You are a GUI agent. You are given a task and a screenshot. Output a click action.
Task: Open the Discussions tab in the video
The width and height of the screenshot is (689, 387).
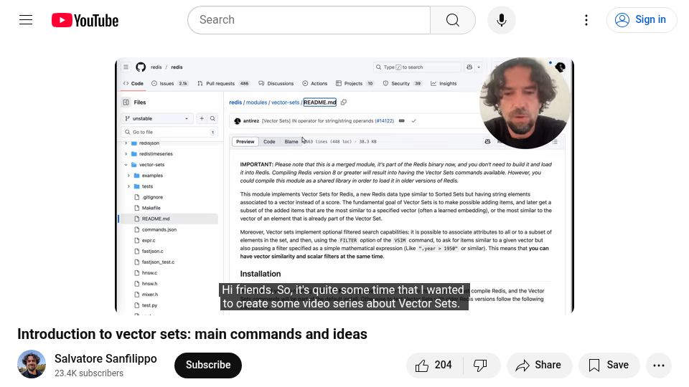276,83
